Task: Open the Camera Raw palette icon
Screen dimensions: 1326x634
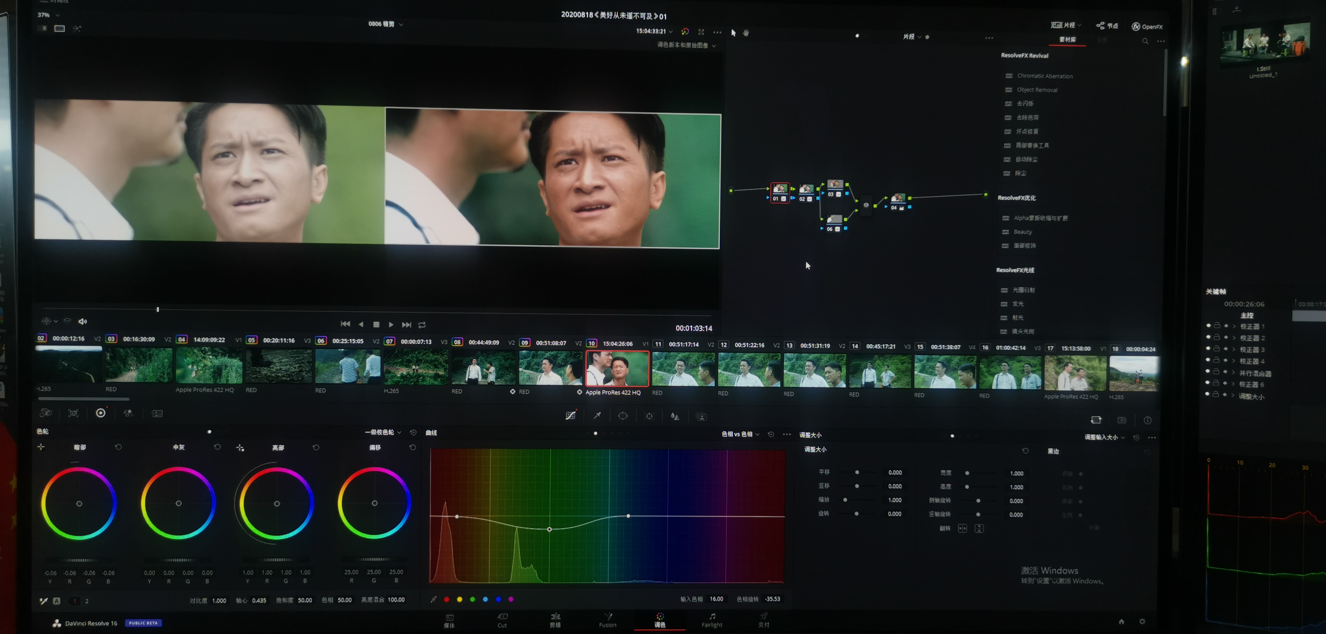Action: [46, 413]
